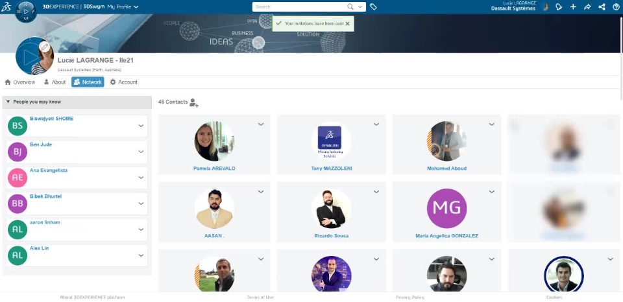
Task: Select the Network tab
Action: click(88, 82)
